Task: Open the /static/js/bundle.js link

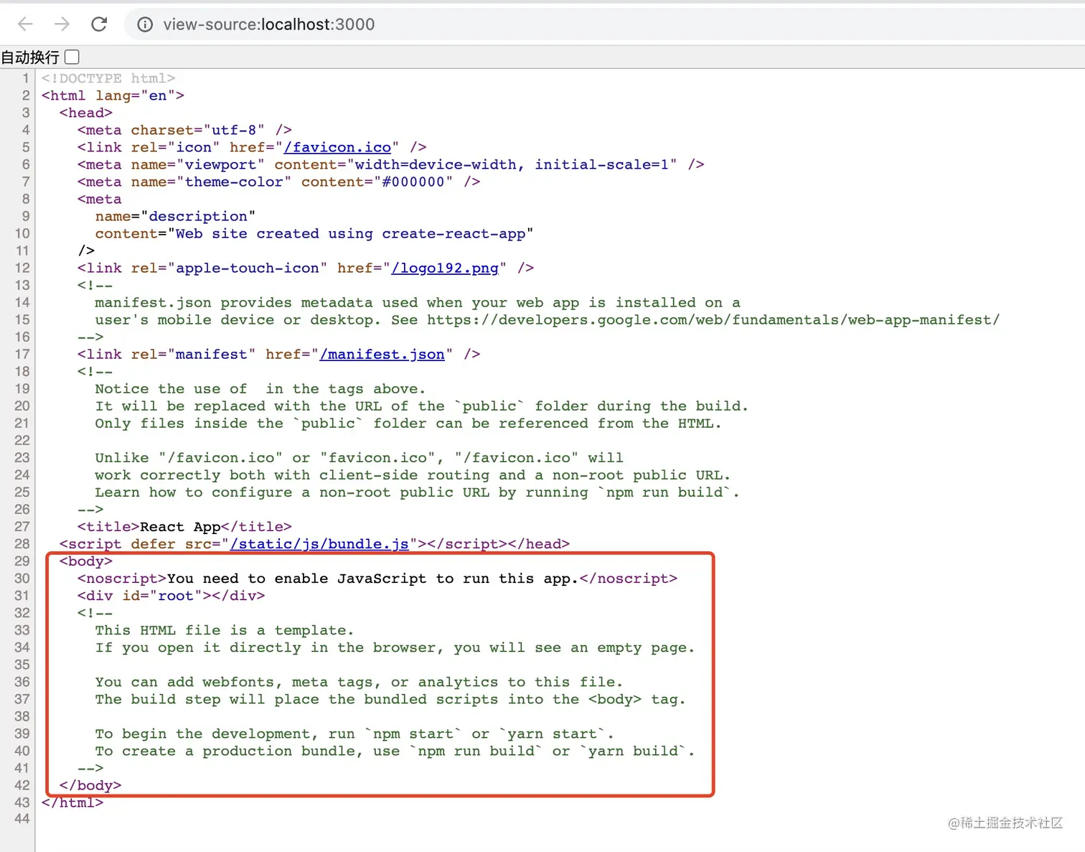Action: pyautogui.click(x=319, y=544)
